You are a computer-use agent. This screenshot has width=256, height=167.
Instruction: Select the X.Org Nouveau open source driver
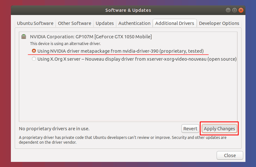[x=34, y=59]
